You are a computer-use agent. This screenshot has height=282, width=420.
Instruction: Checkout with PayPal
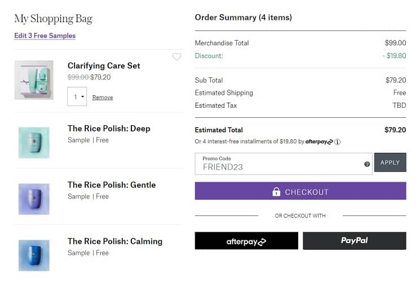tap(354, 241)
